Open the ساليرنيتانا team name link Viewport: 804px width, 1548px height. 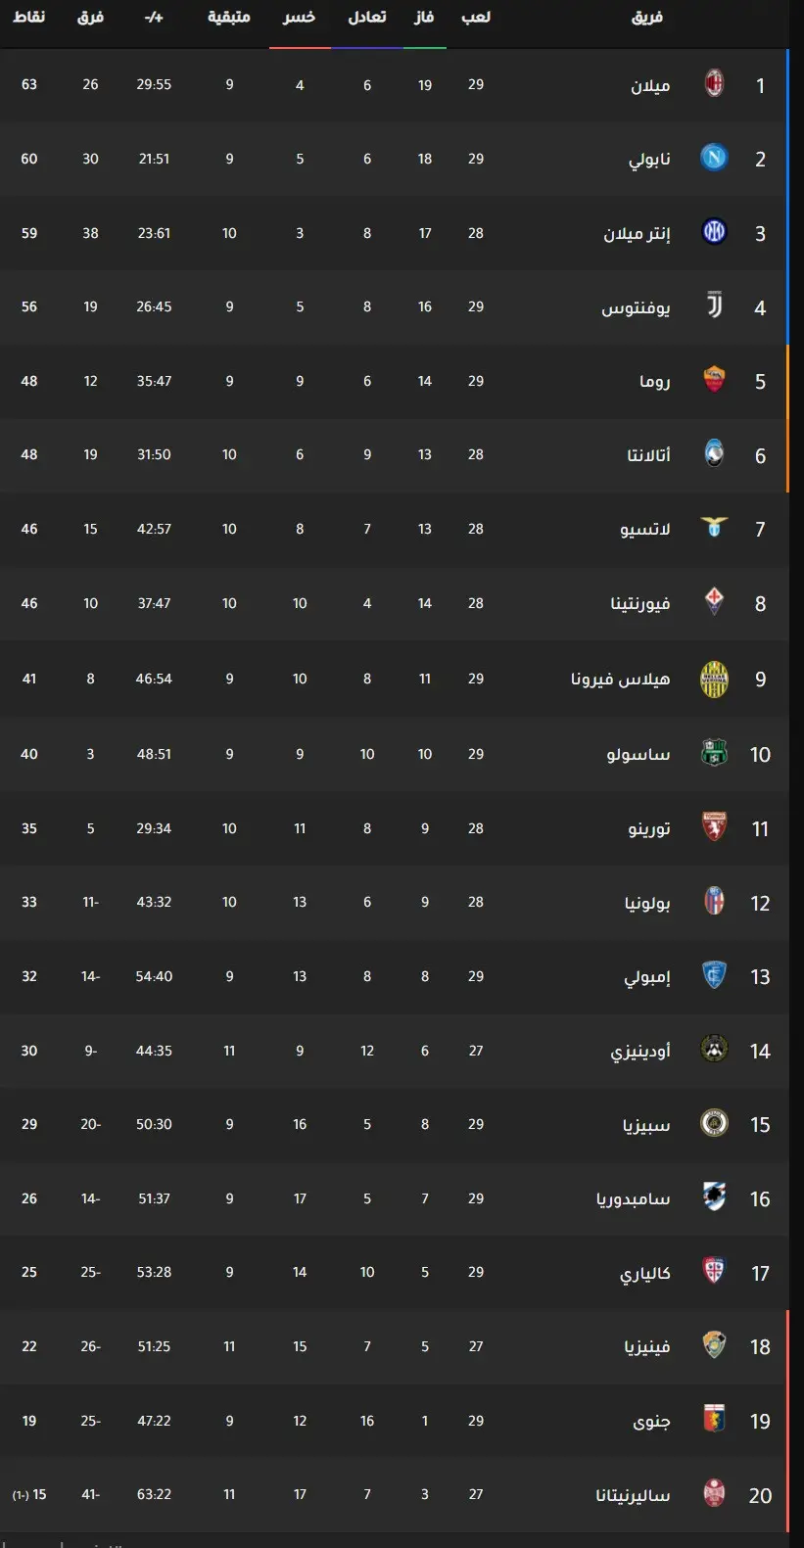pos(634,1495)
